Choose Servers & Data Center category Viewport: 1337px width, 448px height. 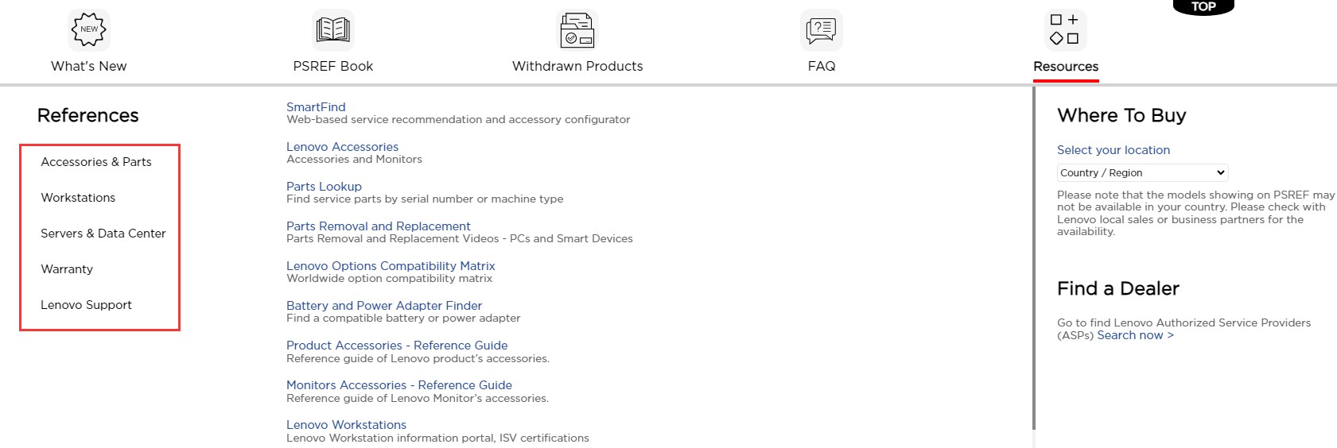pyautogui.click(x=103, y=234)
